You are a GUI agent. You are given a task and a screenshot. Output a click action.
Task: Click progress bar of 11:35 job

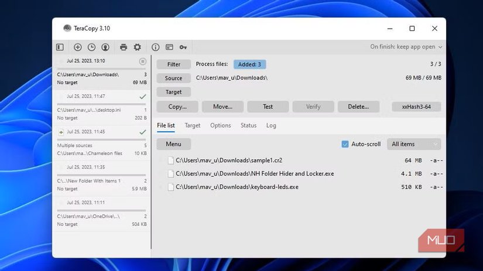(x=101, y=174)
